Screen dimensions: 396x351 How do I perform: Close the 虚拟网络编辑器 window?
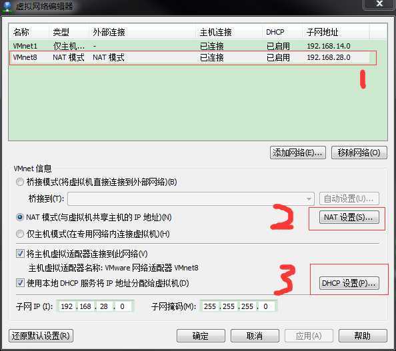pos(379,4)
